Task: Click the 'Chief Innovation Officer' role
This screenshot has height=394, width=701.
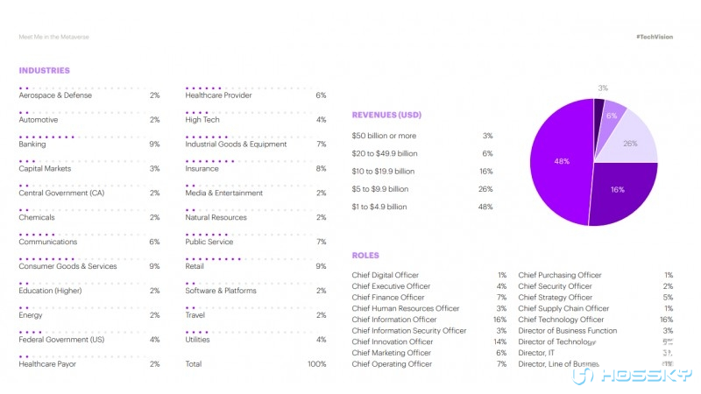Action: 392,341
